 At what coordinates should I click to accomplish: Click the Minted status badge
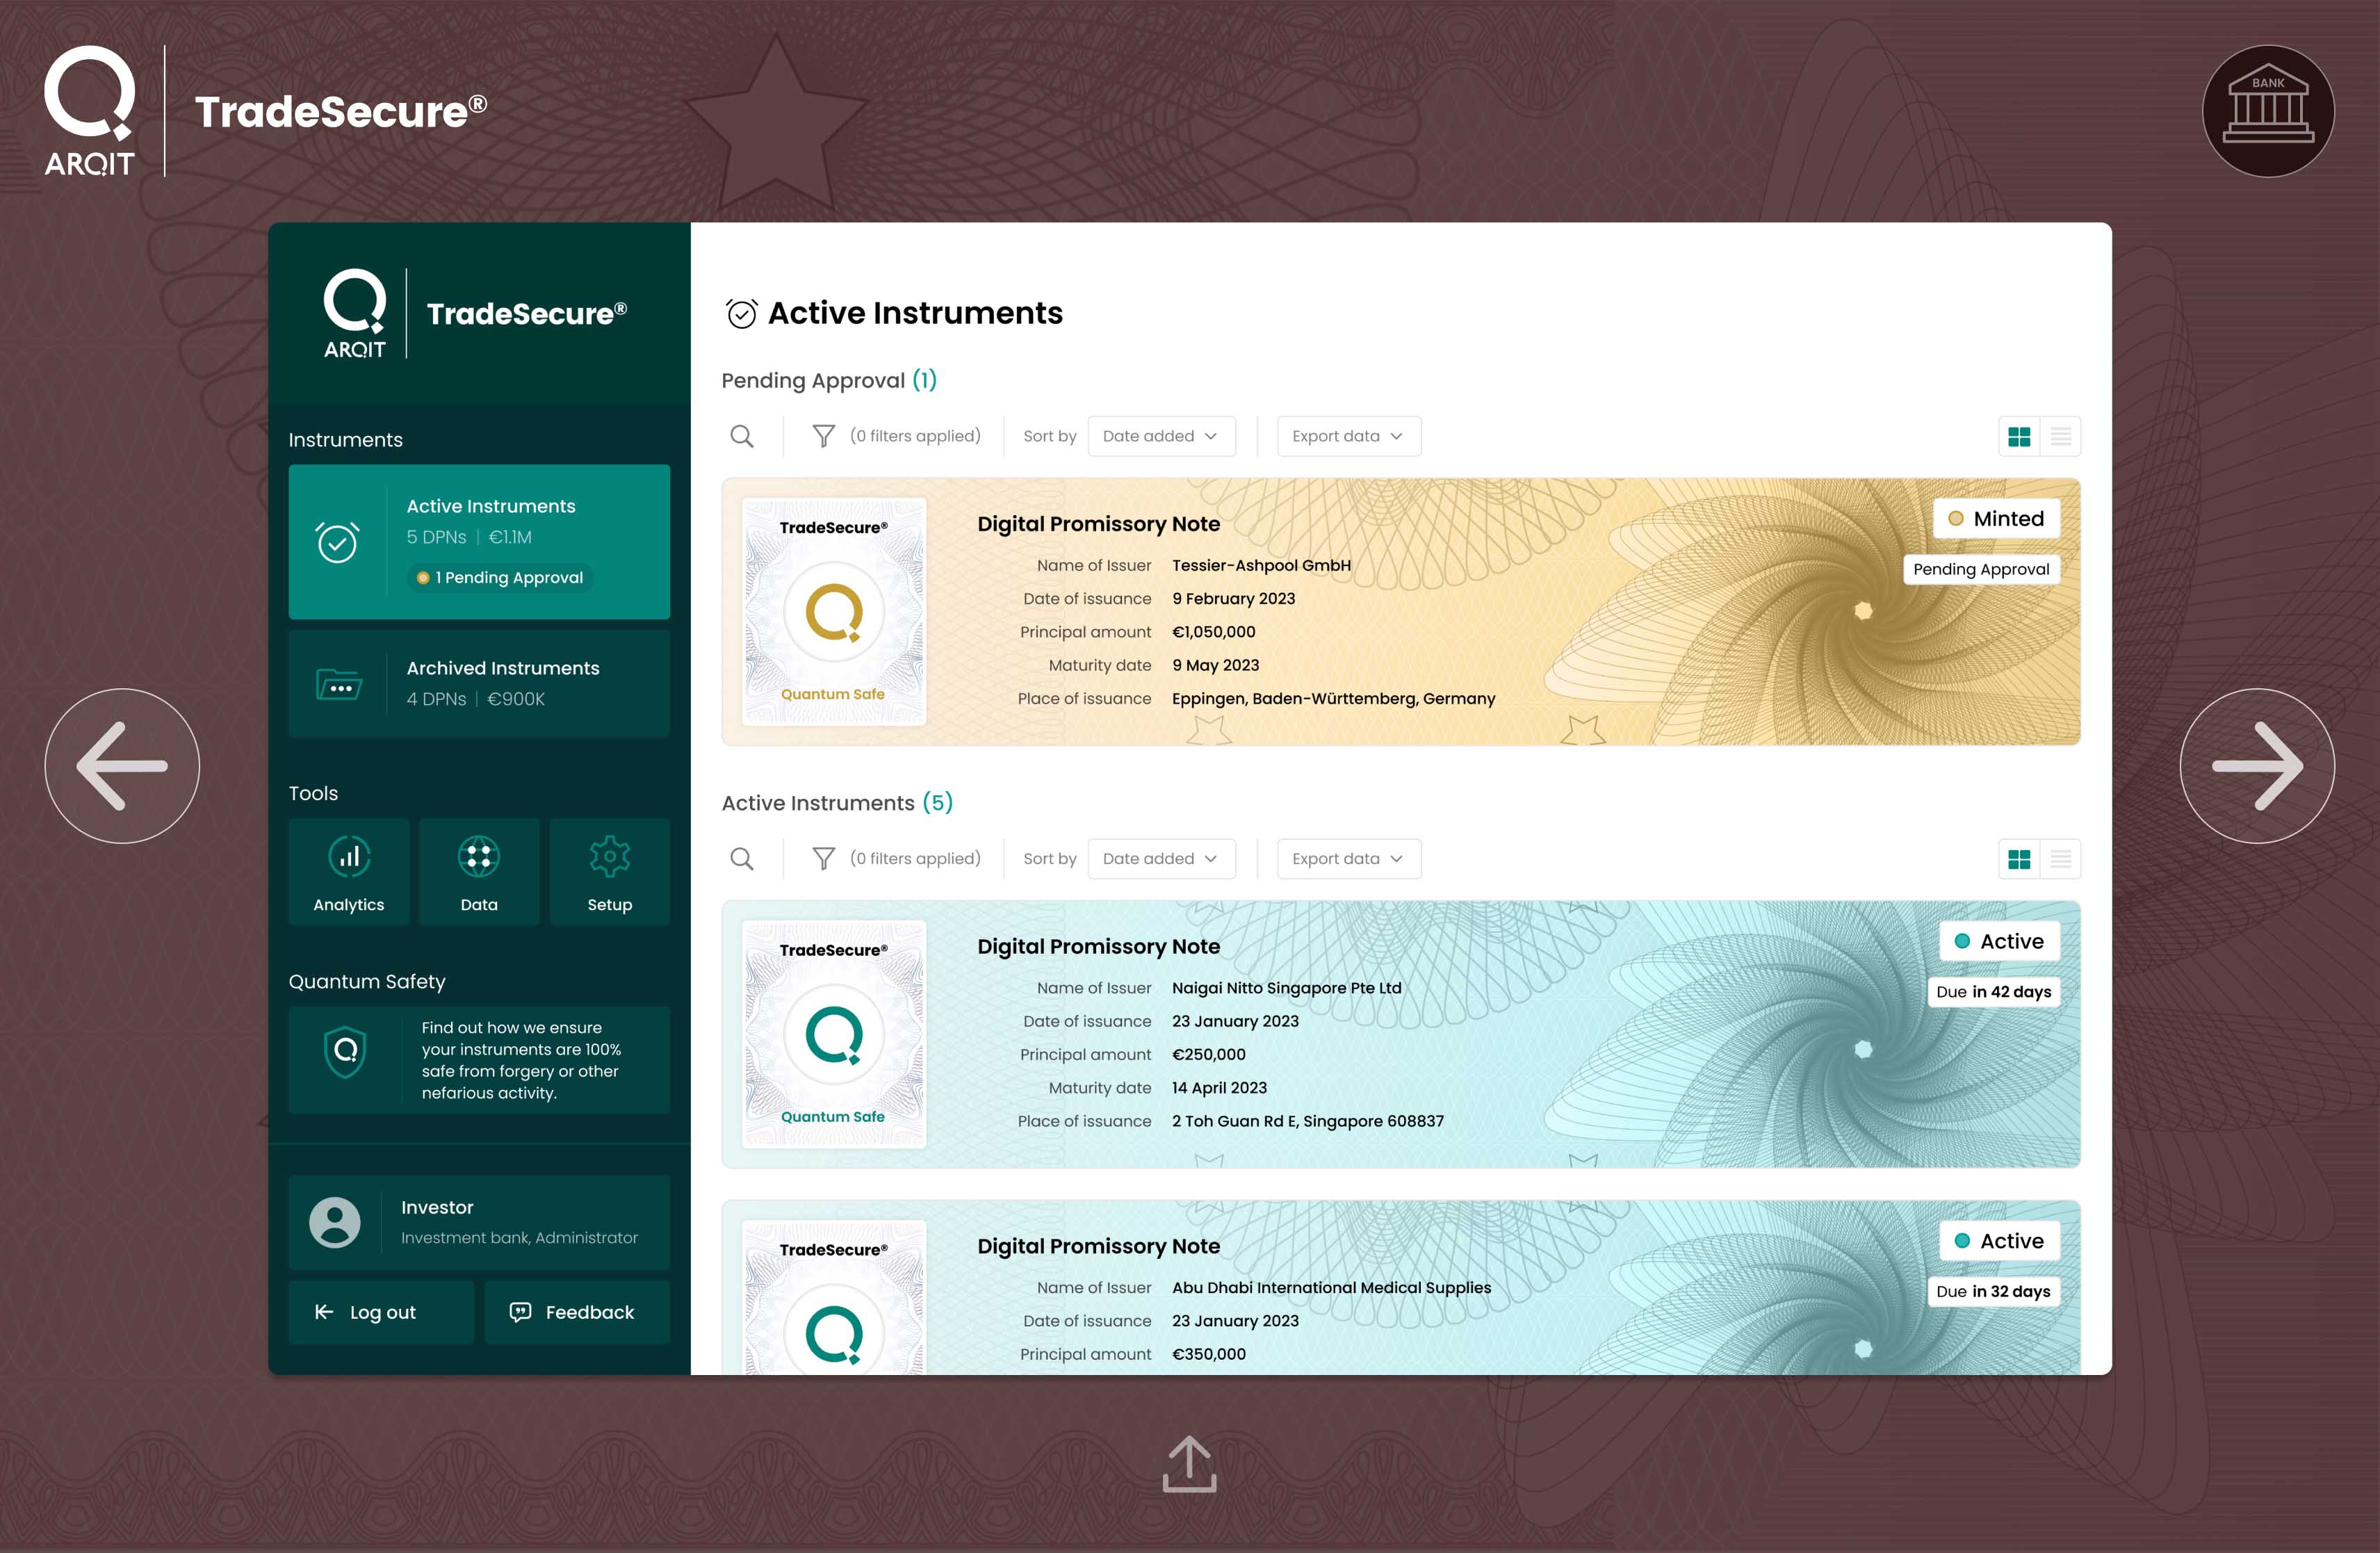pos(1996,518)
